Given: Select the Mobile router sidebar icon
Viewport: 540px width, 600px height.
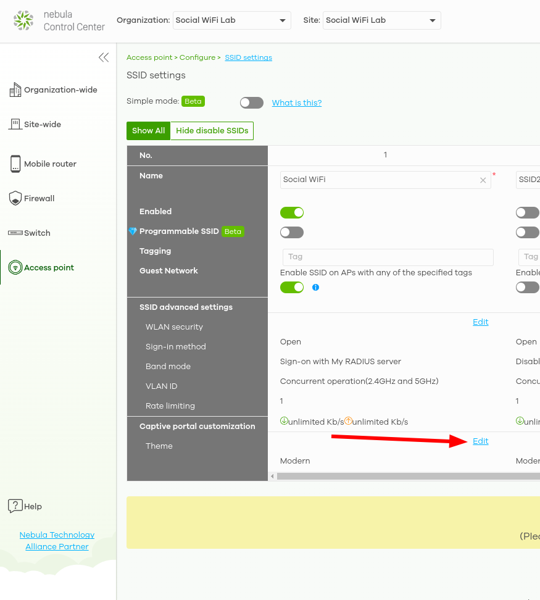Looking at the screenshot, I should [15, 164].
